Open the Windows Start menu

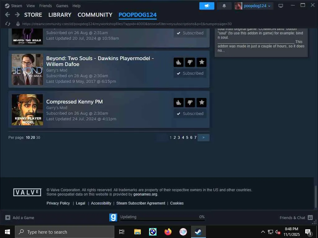click(x=7, y=232)
